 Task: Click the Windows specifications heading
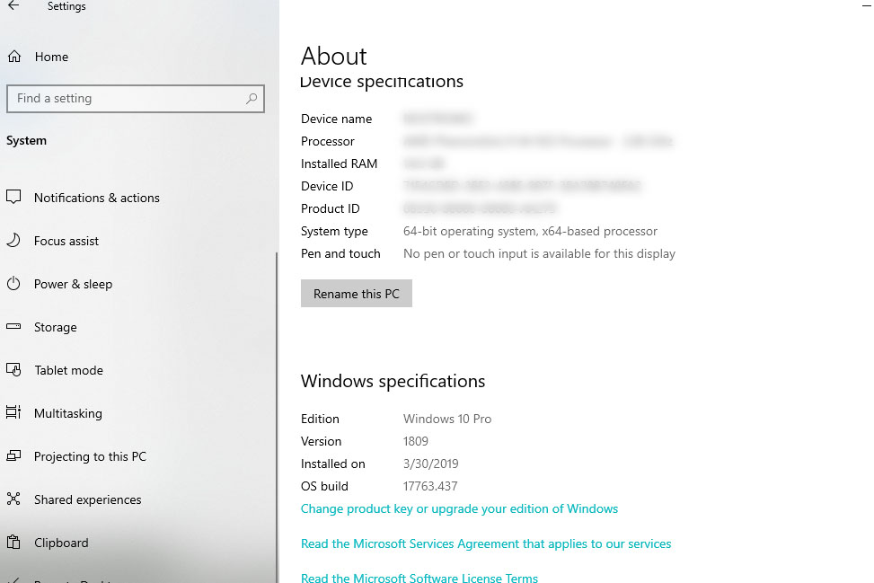click(x=393, y=381)
